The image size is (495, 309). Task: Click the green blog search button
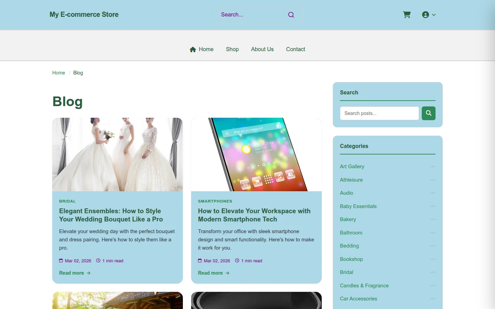pyautogui.click(x=429, y=113)
